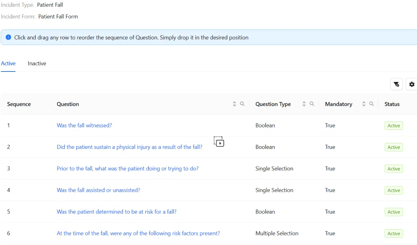Screen dimensions: 417x245
Task: Click the drag-to-reorder cursor icon
Action: (x=219, y=142)
